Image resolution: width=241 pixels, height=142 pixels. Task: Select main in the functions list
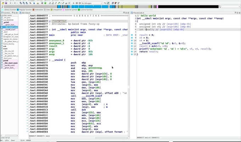pyautogui.click(x=5, y=49)
